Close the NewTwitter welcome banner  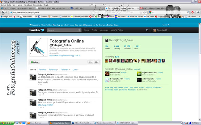(166, 25)
